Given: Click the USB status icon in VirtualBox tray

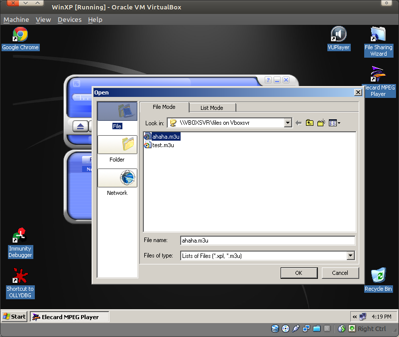Looking at the screenshot, I should click(x=296, y=329).
